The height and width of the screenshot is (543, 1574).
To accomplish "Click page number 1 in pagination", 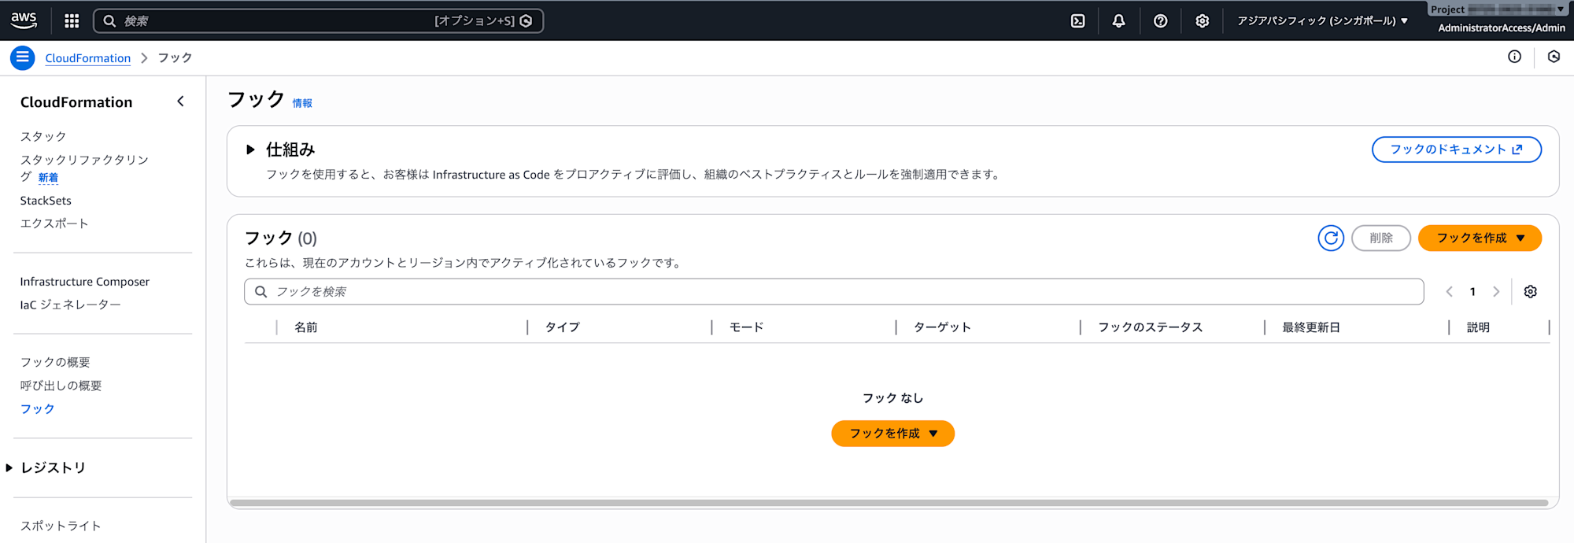I will (x=1472, y=292).
